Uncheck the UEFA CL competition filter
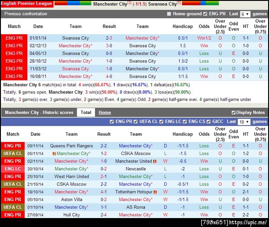Image resolution: width=269 pixels, height=227 pixels. tap(135, 122)
